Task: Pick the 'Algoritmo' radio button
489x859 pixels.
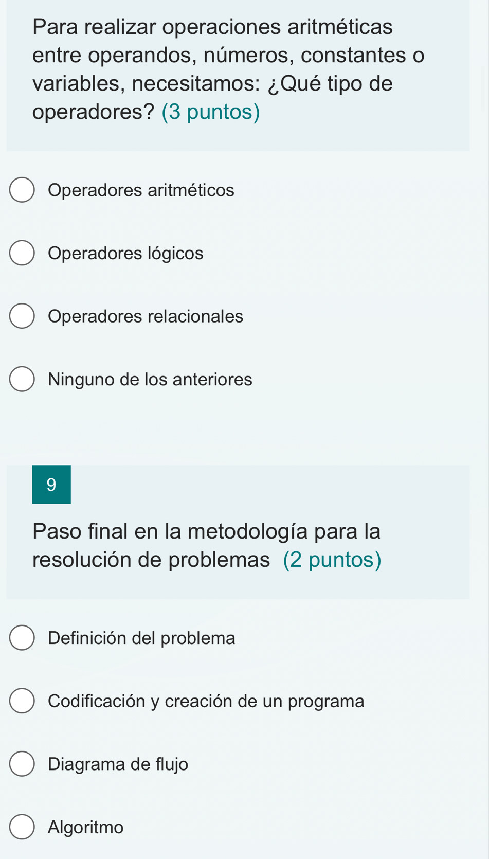Action: click(x=22, y=827)
